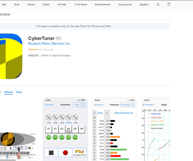Click the Octave partial legend entry

point(155,118)
